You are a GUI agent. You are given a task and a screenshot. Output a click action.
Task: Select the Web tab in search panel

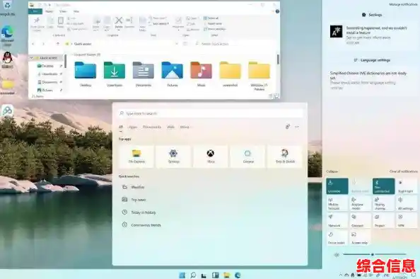coord(170,127)
